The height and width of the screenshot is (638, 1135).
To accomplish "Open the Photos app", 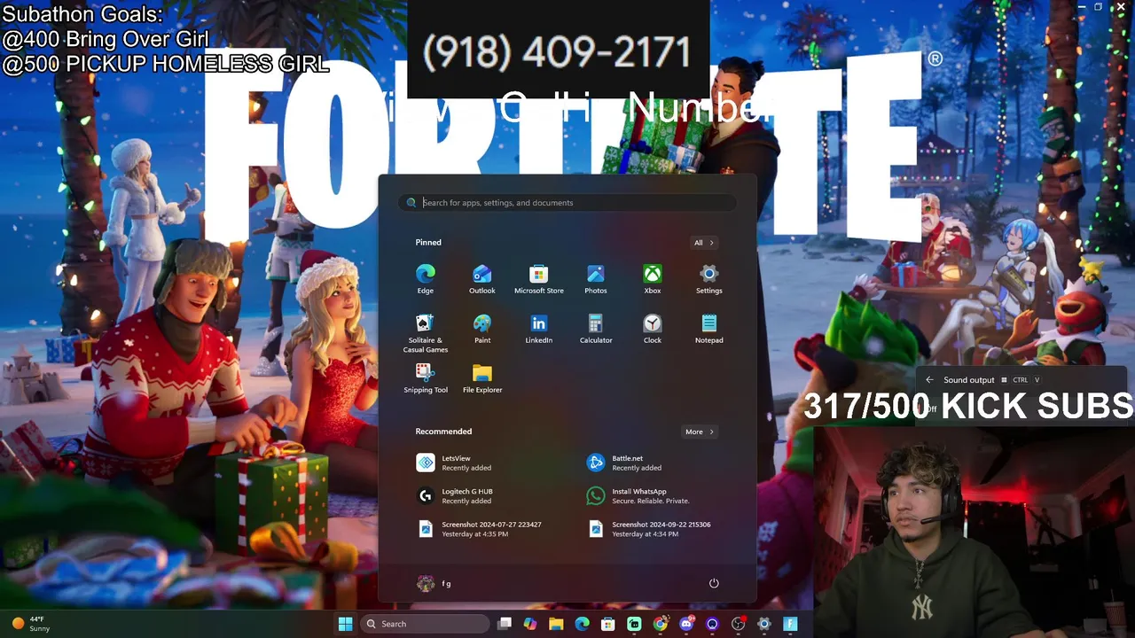I will pos(596,279).
